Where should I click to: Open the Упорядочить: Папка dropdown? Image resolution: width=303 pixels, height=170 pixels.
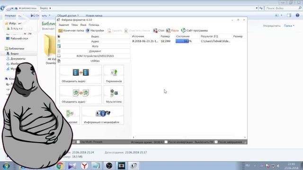pyautogui.click(x=289, y=25)
